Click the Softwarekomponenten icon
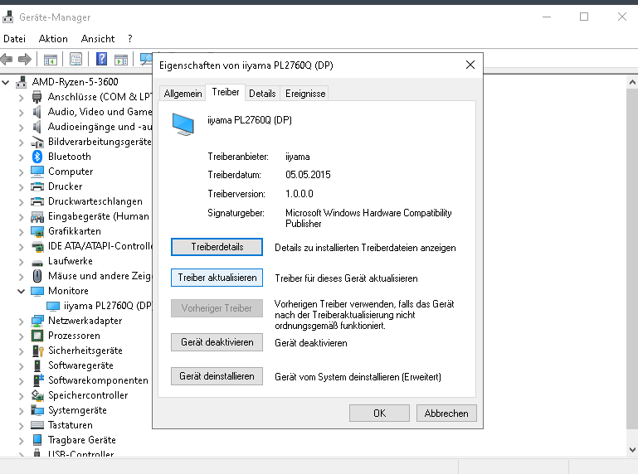This screenshot has height=474, width=638. (x=38, y=380)
